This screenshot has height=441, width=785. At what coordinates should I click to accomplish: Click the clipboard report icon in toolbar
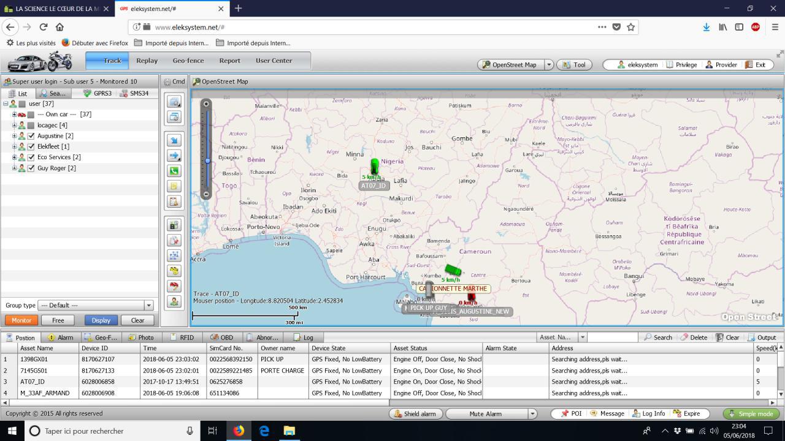click(x=174, y=202)
